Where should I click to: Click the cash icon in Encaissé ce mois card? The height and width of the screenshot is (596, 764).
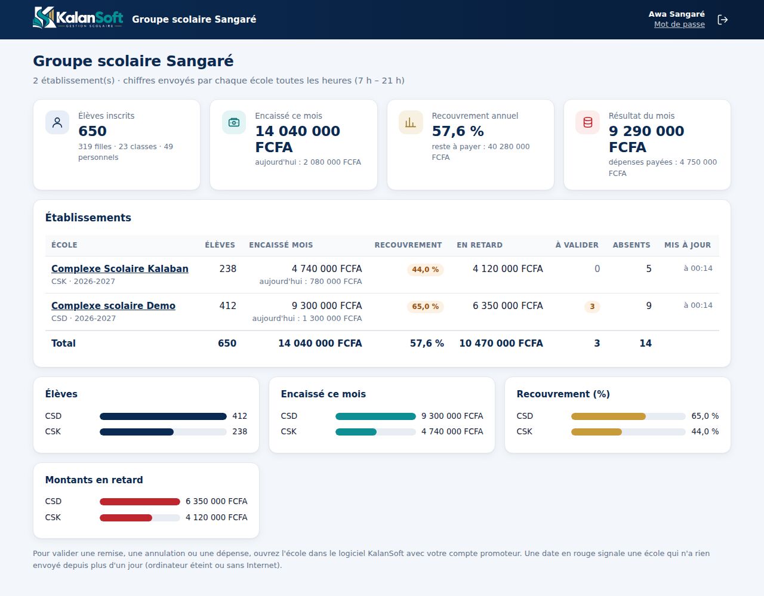pos(234,122)
